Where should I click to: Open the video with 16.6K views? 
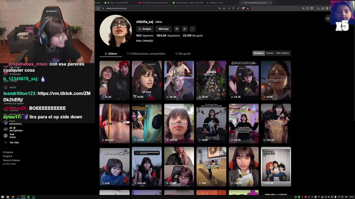115,80
